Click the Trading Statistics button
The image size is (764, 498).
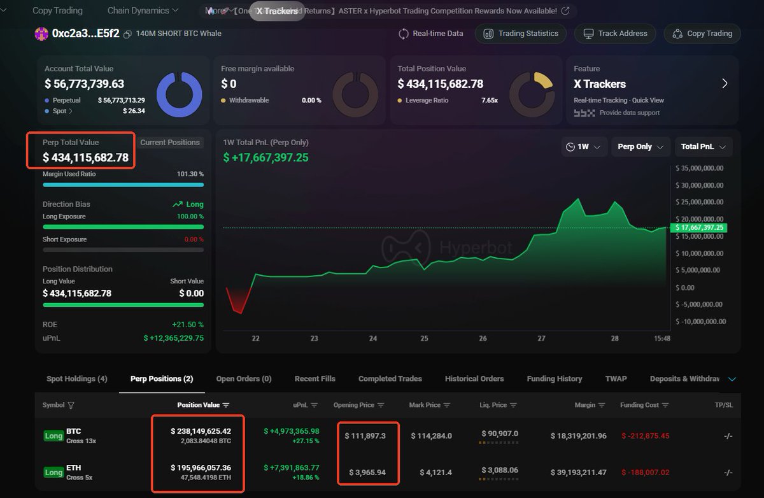point(521,34)
